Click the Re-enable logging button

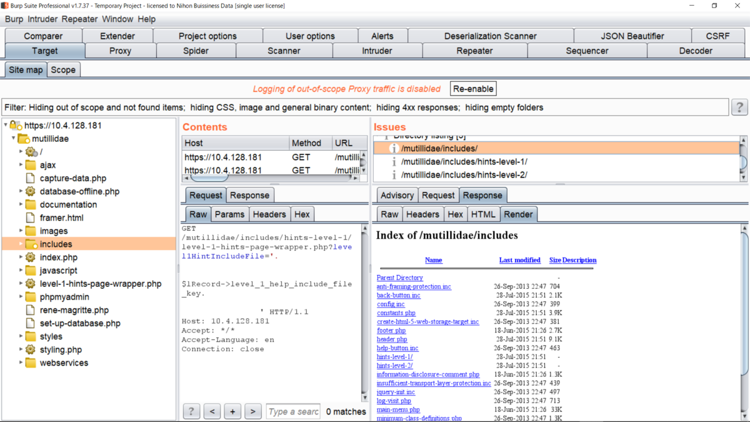tap(473, 89)
